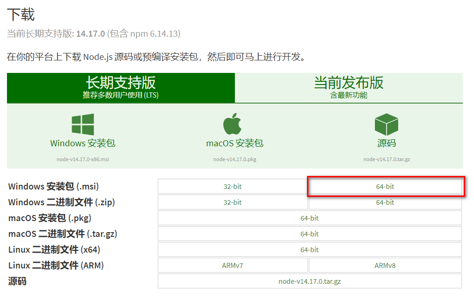This screenshot has height=300, width=474.
Task: Click the Linux 二进制文件 (x64) row label
Action: pyautogui.click(x=54, y=249)
